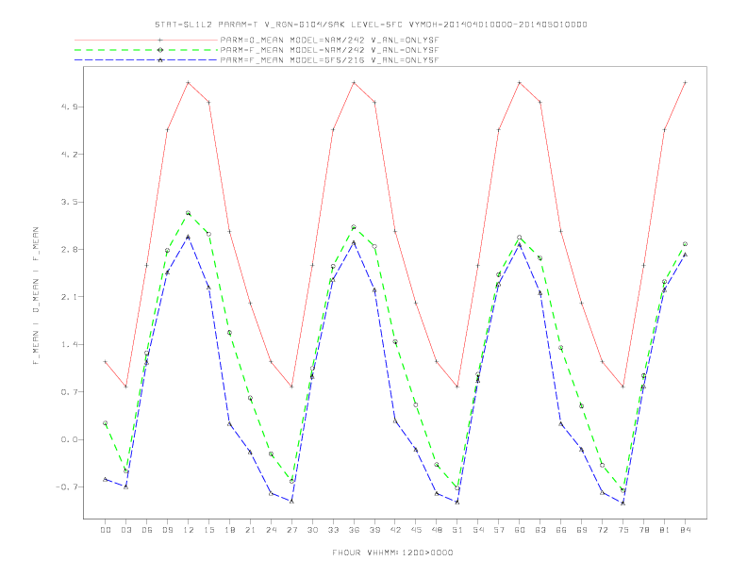Click the 1.4 y-axis tick label
747x577 pixels.
(69, 344)
